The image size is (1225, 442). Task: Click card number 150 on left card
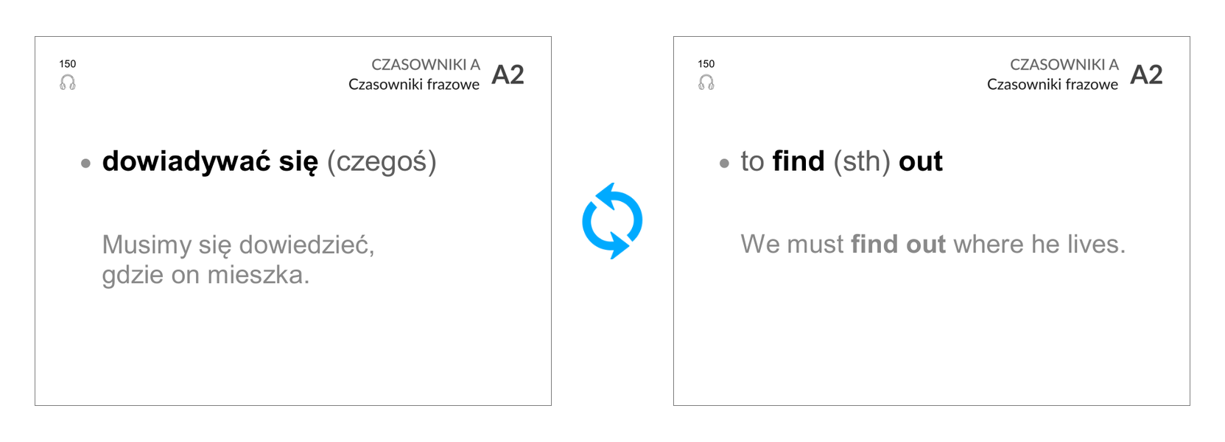click(x=68, y=64)
